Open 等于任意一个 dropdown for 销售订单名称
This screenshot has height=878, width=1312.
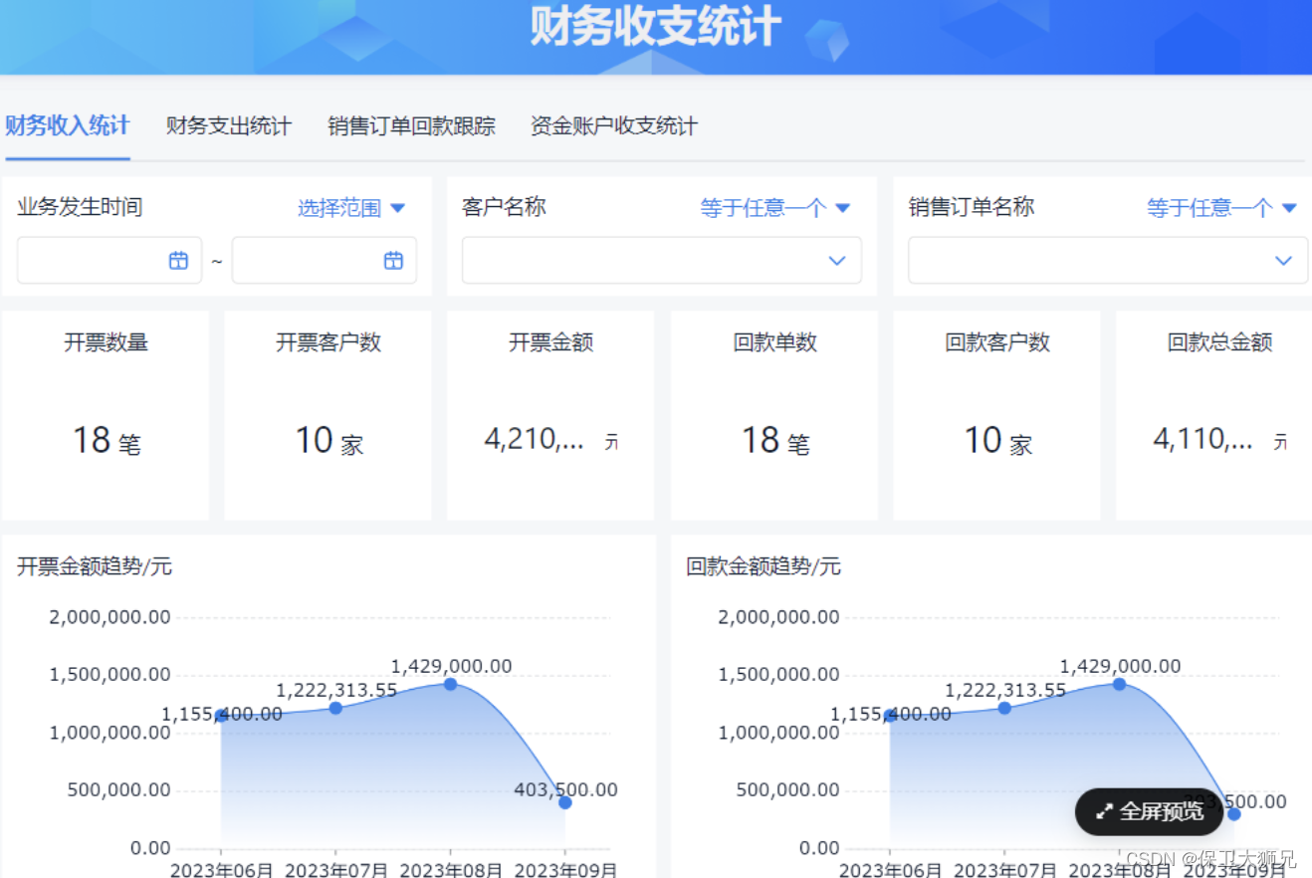1221,208
